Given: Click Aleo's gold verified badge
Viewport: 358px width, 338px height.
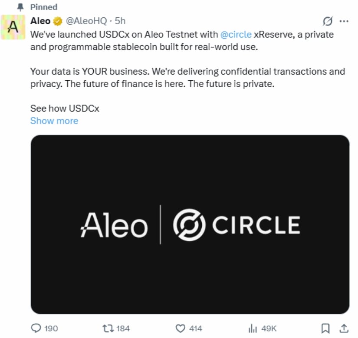Looking at the screenshot, I should click(56, 20).
